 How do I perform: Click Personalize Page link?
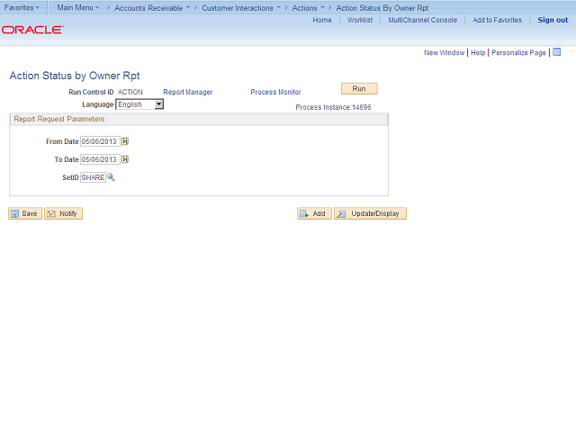click(518, 52)
